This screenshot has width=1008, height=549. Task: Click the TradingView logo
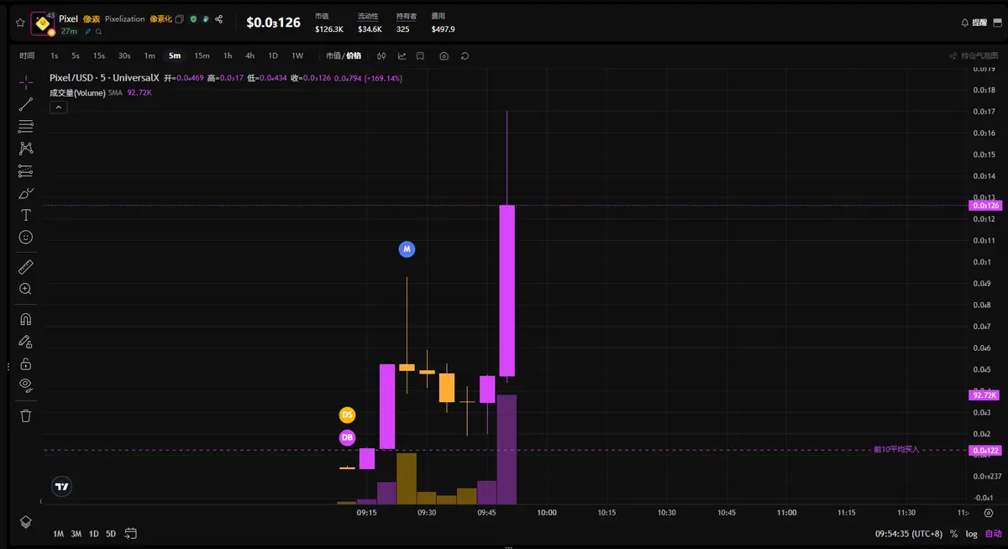[x=61, y=486]
